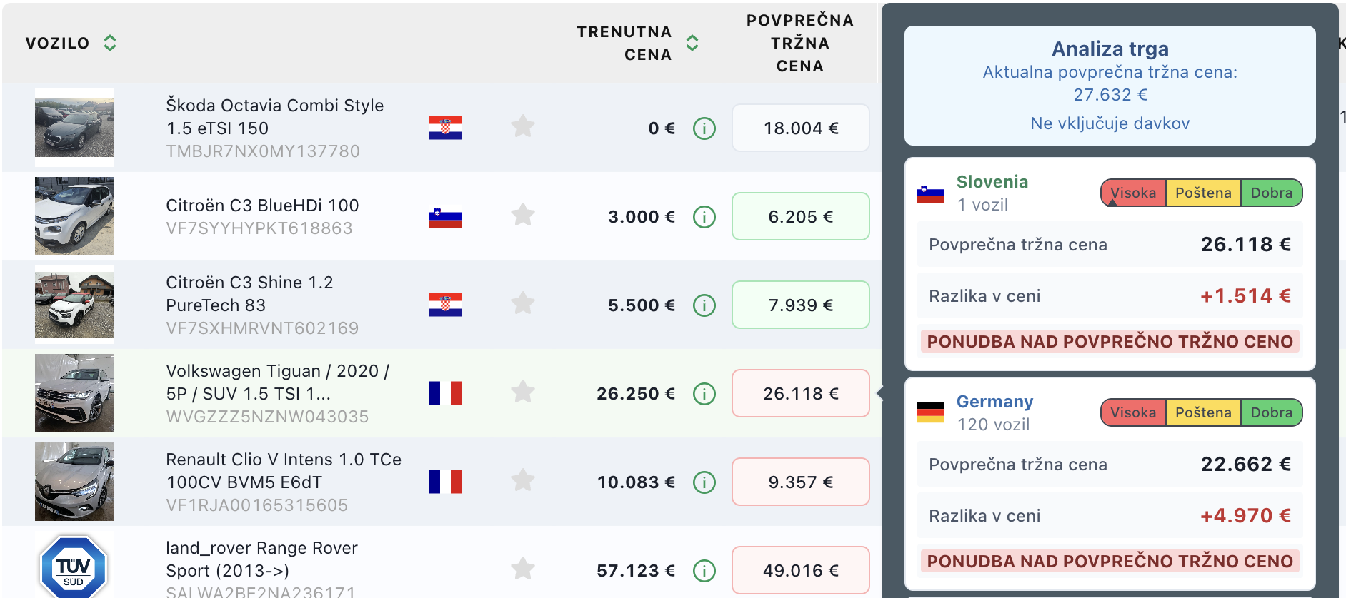Click Slovenian flag on Citroën C3 BlueHDi row
The width and height of the screenshot is (1346, 598).
(x=445, y=217)
